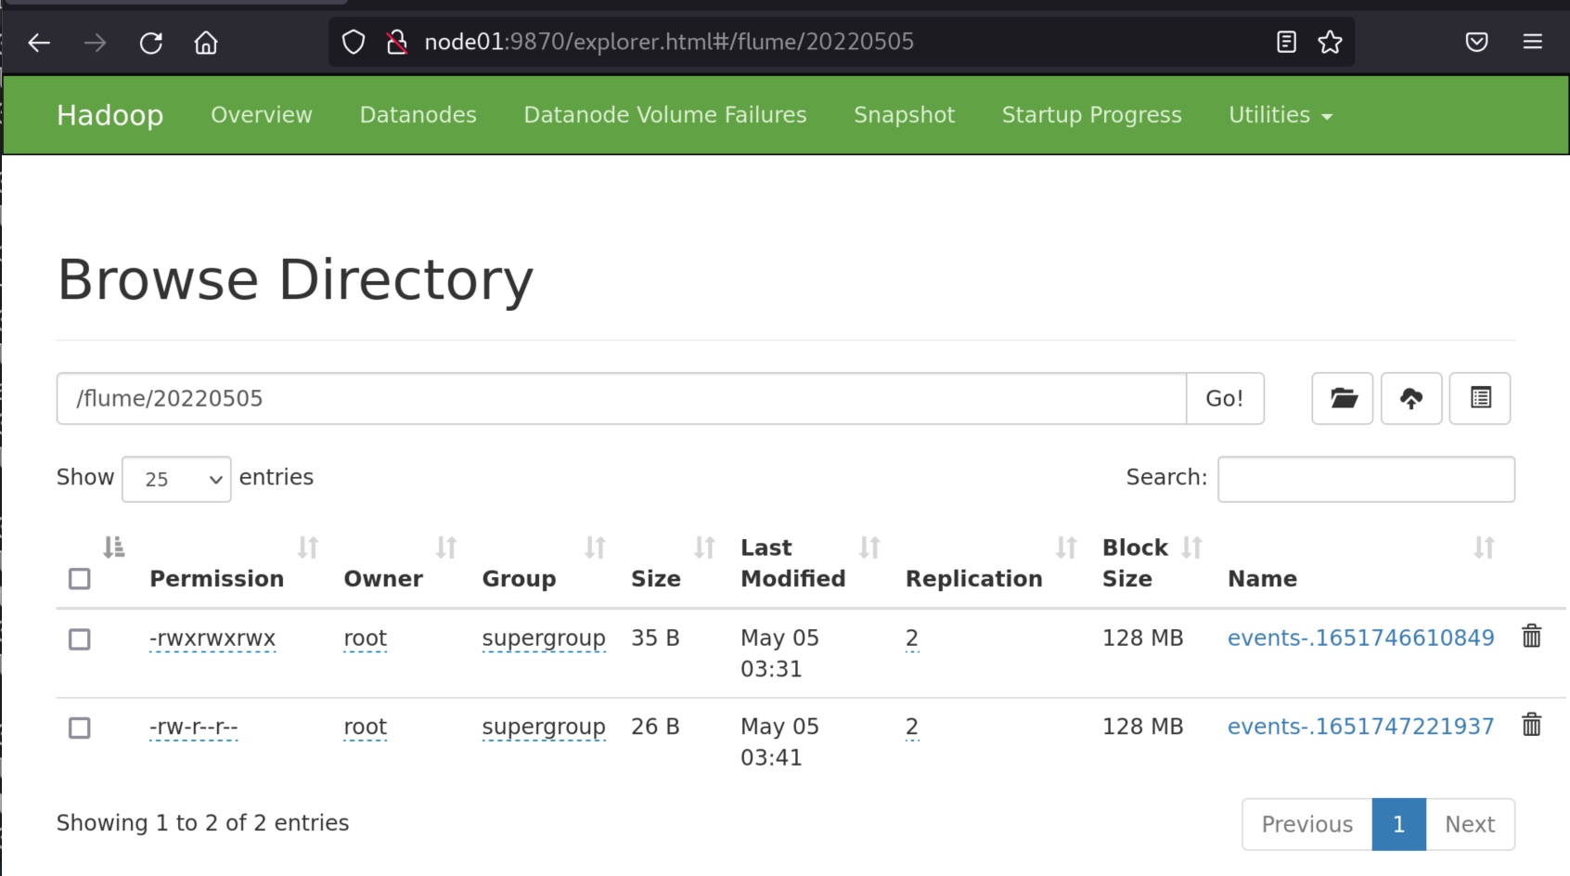Delete events-.1651747221937 with trash icon
1570x876 pixels.
1531,725
